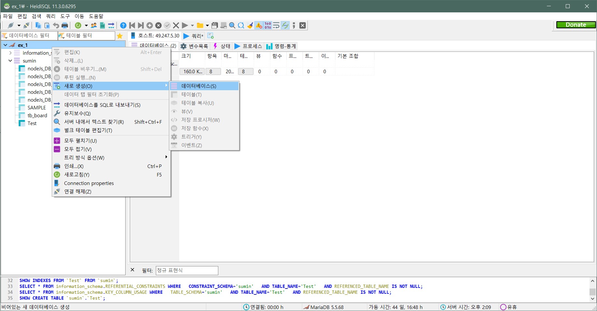The width and height of the screenshot is (597, 311).
Task: Choose 데이터베이스를 SQL로 내보내기(S)
Action: (x=111, y=105)
